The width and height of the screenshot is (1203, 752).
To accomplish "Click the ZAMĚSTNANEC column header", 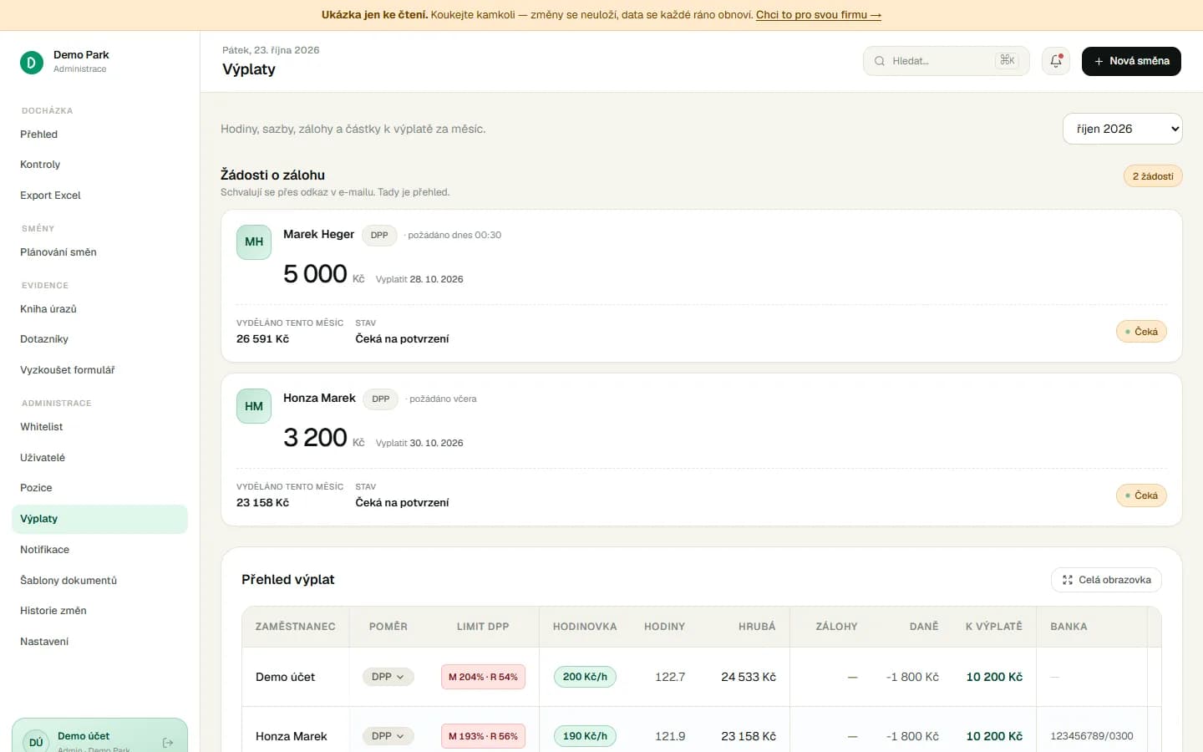I will click(296, 627).
